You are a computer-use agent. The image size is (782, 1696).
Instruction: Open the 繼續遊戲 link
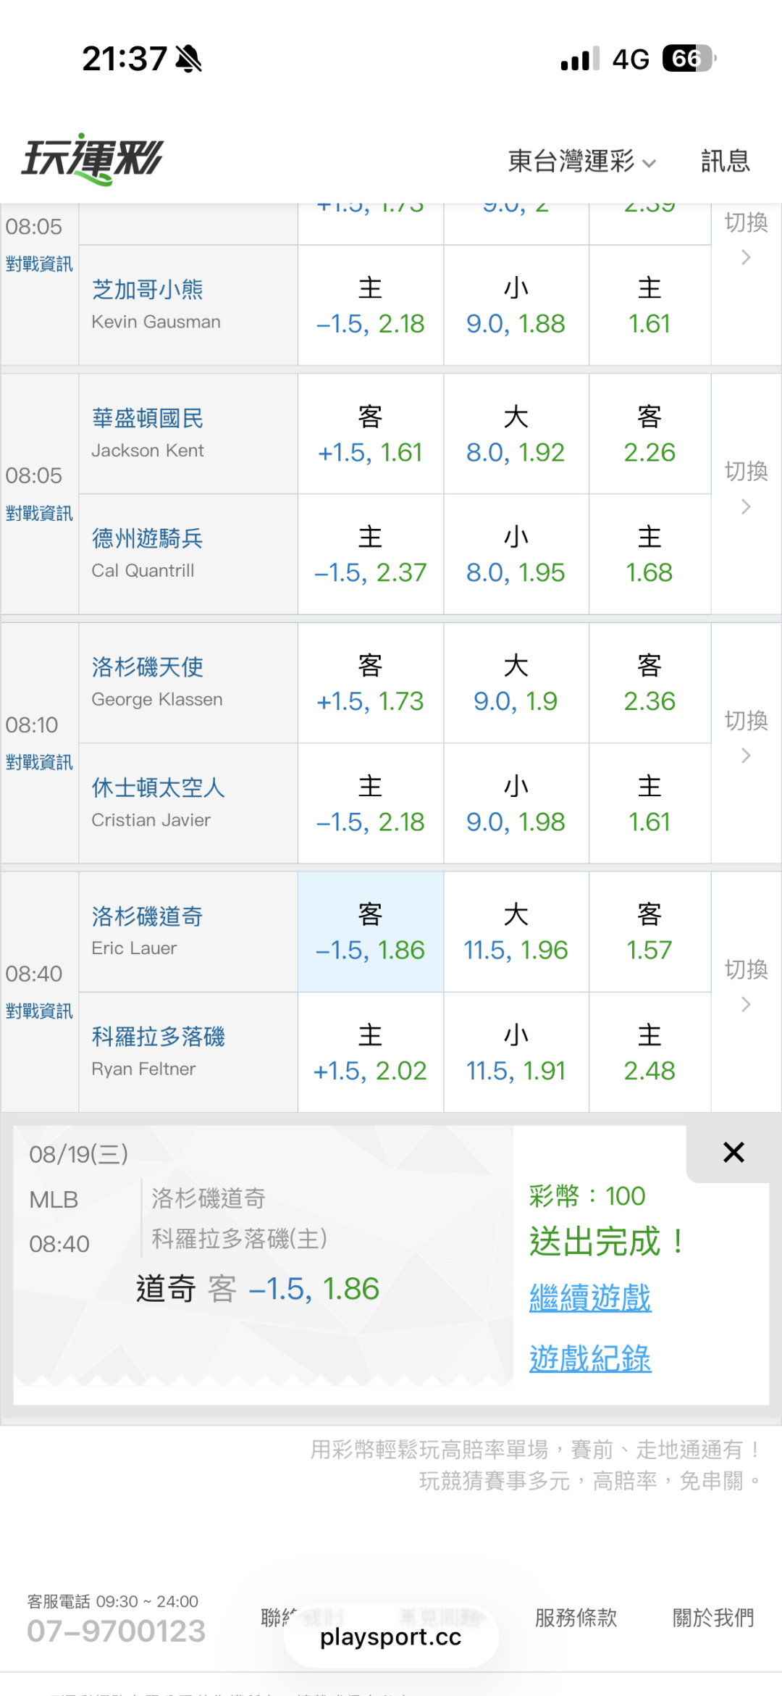[x=590, y=1297]
